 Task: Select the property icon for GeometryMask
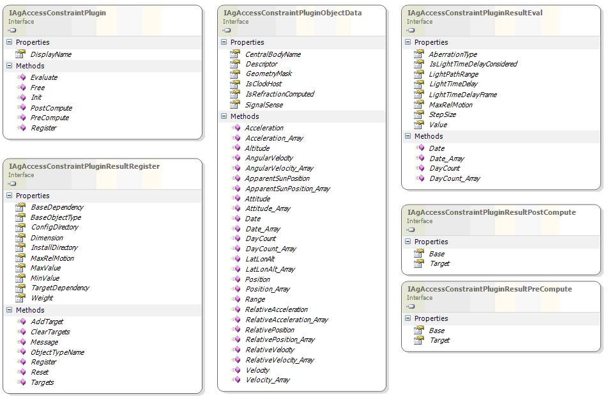(235, 74)
